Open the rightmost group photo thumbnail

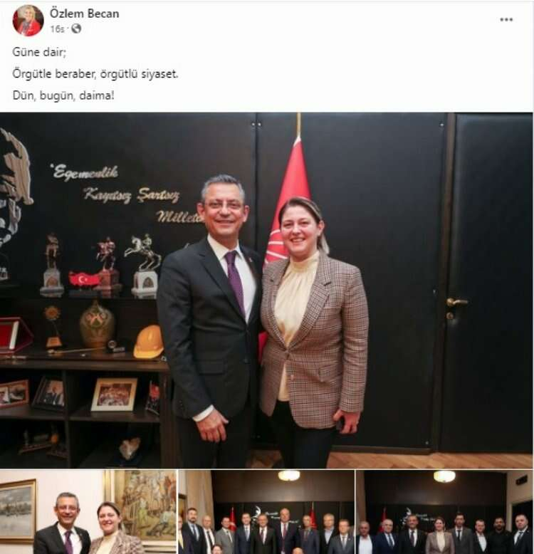coord(444,512)
